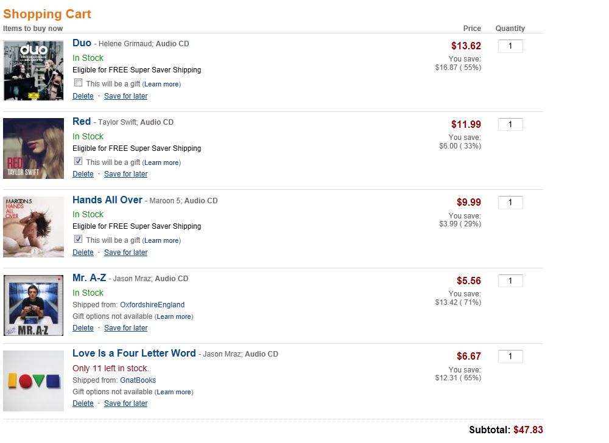Screen dimensions: 609x443
Task: Open the GnatBooks seller link
Action: tap(138, 380)
